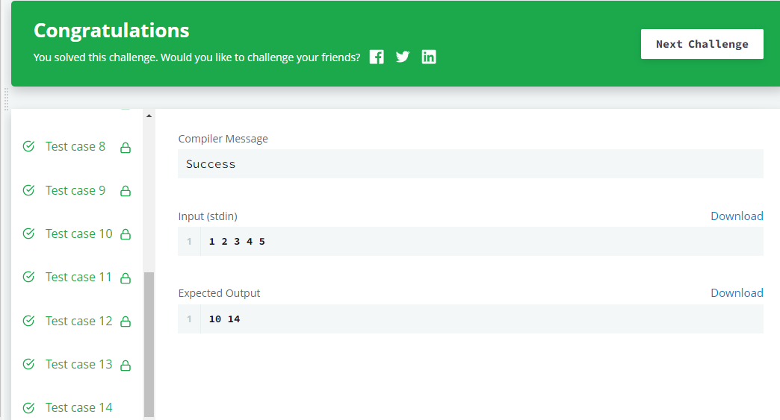
Task: Click the 'Input (stdin)' label
Action: tap(208, 216)
